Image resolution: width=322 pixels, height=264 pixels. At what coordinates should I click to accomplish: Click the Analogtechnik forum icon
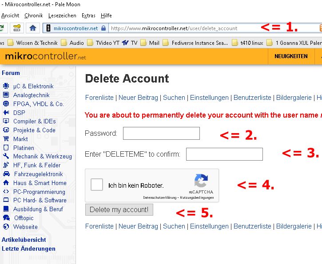6,95
